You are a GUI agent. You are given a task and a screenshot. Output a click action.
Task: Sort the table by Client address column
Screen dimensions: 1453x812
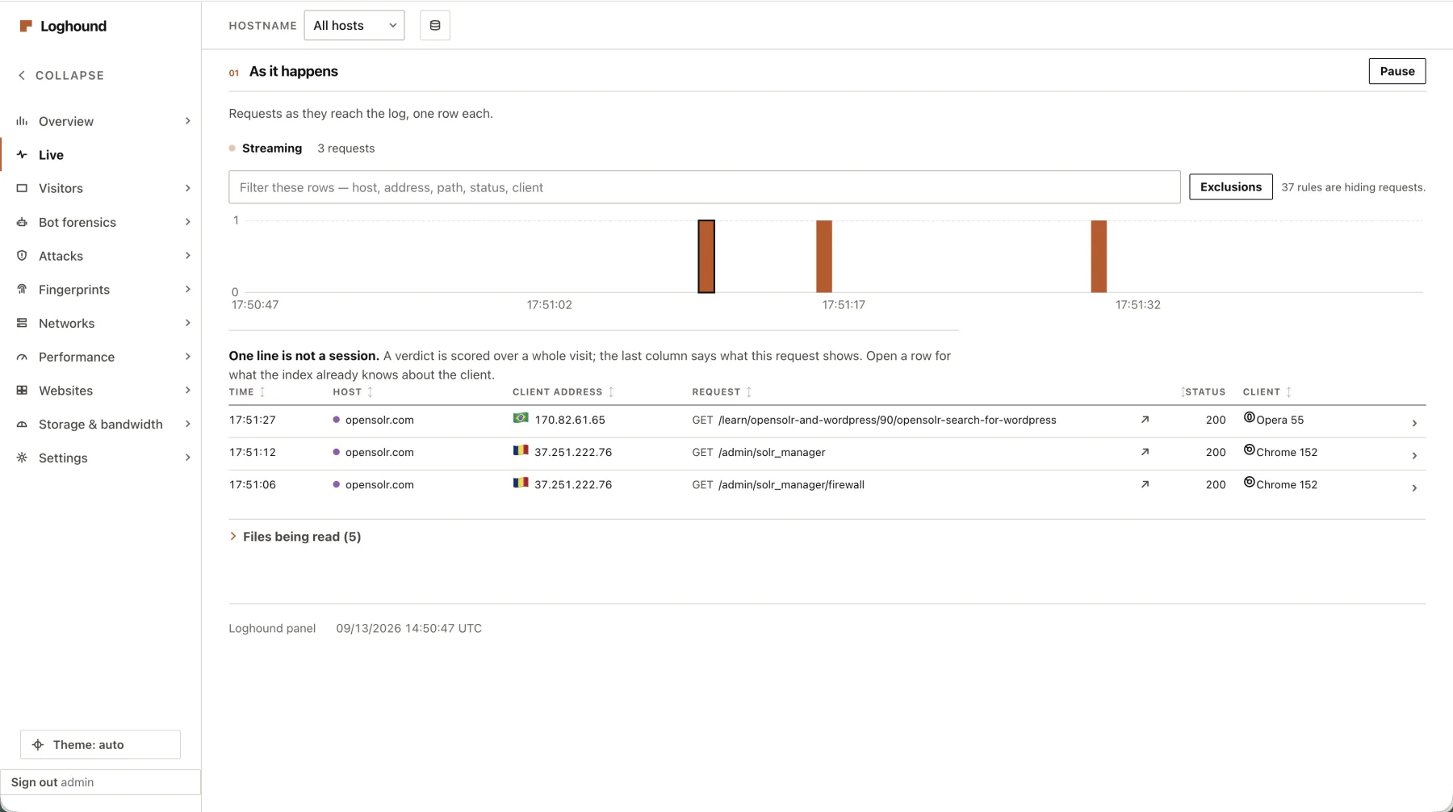563,392
